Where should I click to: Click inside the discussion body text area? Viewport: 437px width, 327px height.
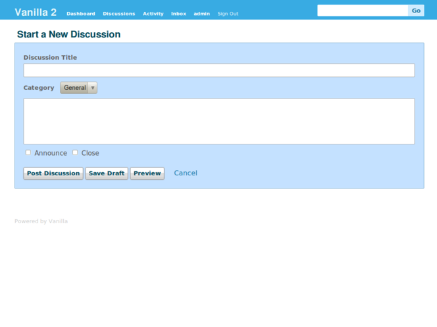pos(218,121)
